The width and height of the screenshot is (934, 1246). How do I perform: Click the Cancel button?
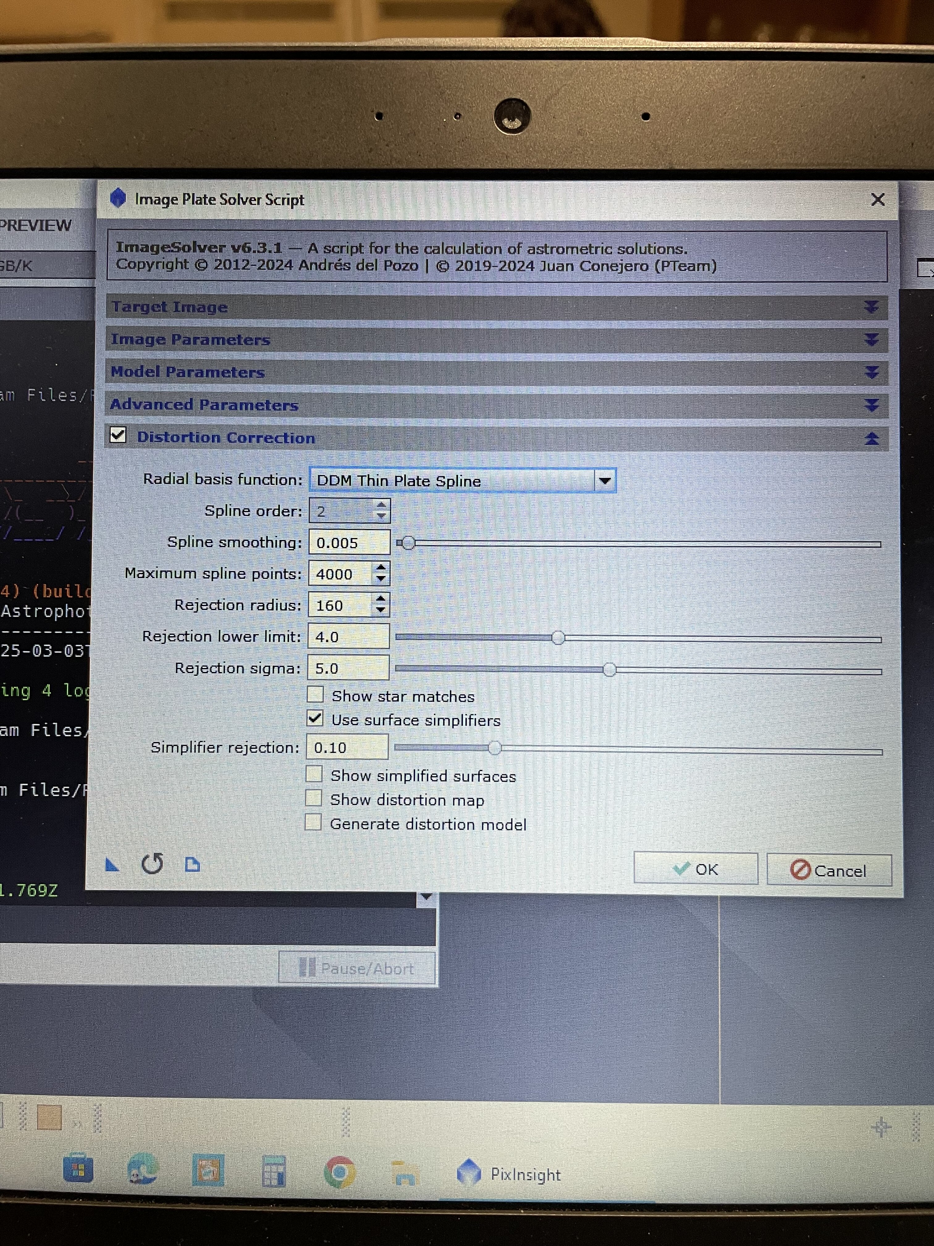click(x=829, y=870)
